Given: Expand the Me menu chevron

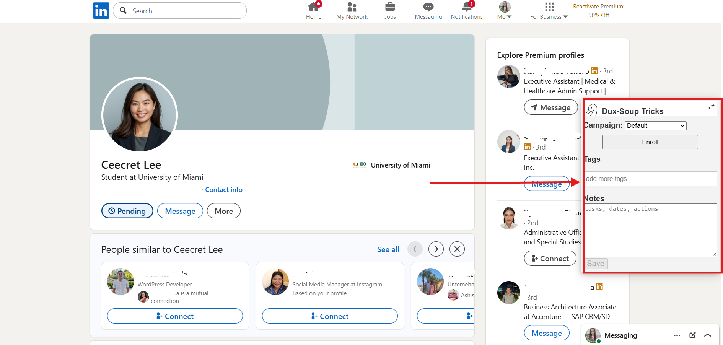Looking at the screenshot, I should click(509, 16).
